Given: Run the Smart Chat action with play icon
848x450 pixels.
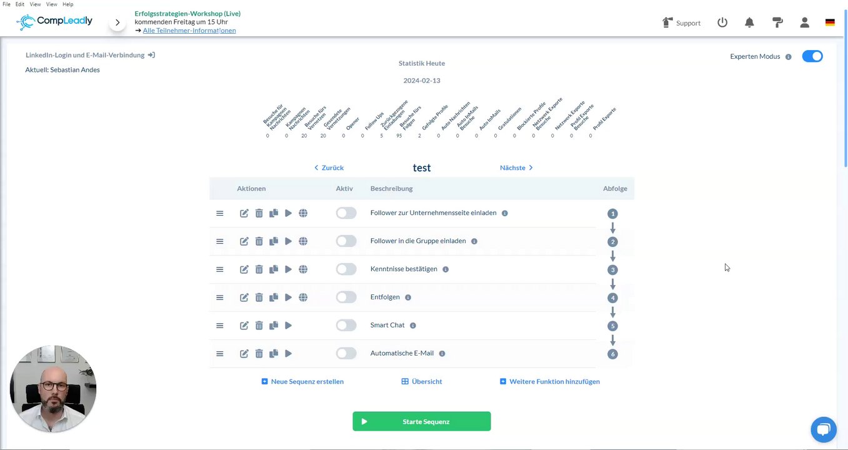Looking at the screenshot, I should [x=288, y=326].
